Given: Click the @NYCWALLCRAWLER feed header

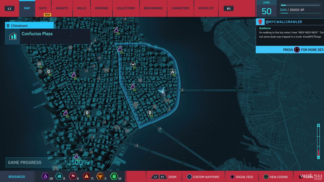Looking at the screenshot, I should tap(284, 22).
